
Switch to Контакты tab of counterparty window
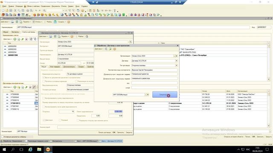tap(15, 32)
